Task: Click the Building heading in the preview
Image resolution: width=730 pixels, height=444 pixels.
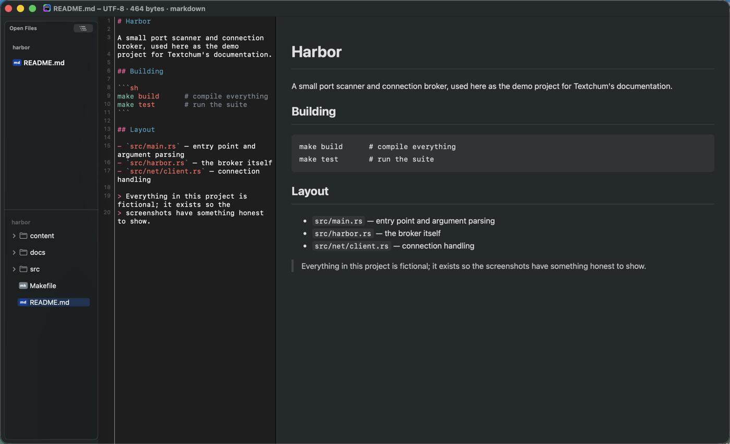Action: click(313, 112)
